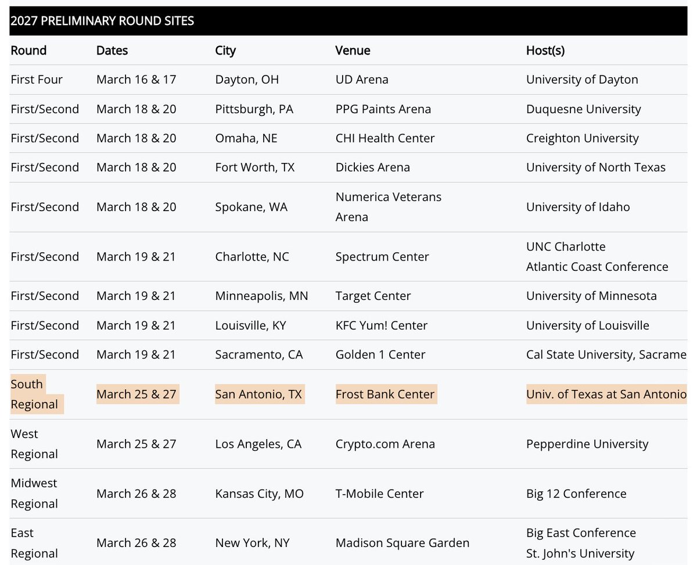Viewport: 697px width, 565px height.
Task: Click the "Univ. of Texas at San Antonio" host
Action: coord(606,394)
